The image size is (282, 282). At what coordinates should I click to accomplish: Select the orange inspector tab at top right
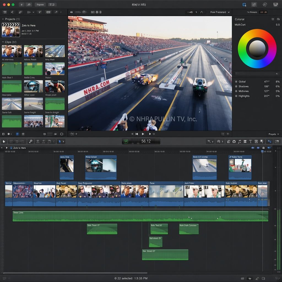pyautogui.click(x=264, y=12)
